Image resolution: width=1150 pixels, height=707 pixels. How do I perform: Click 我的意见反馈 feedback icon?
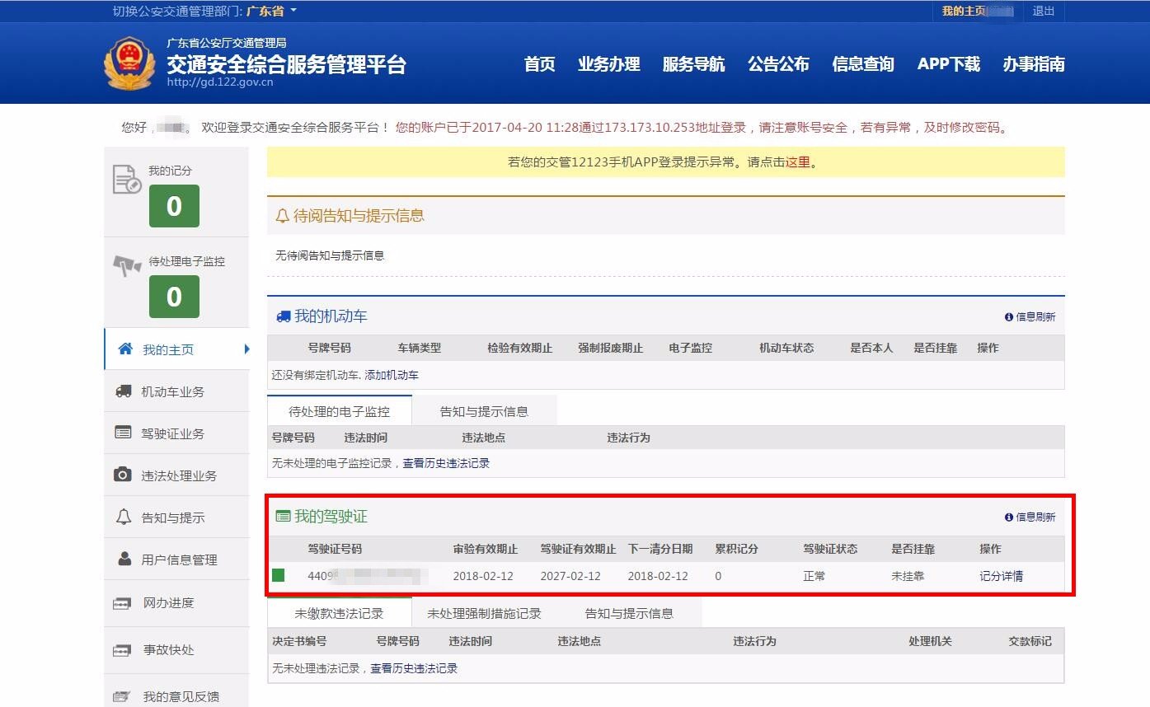coord(122,695)
